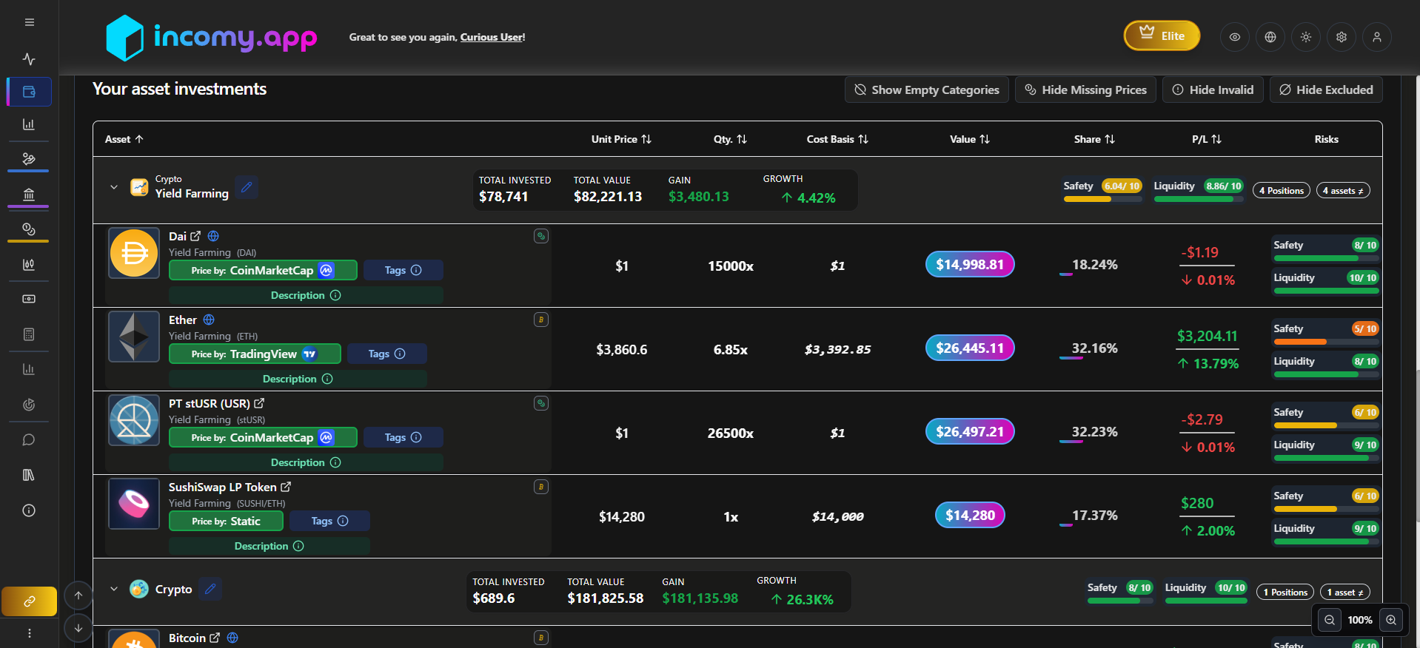
Task: Open SushiSwap LP Token external link icon
Action: click(x=286, y=487)
